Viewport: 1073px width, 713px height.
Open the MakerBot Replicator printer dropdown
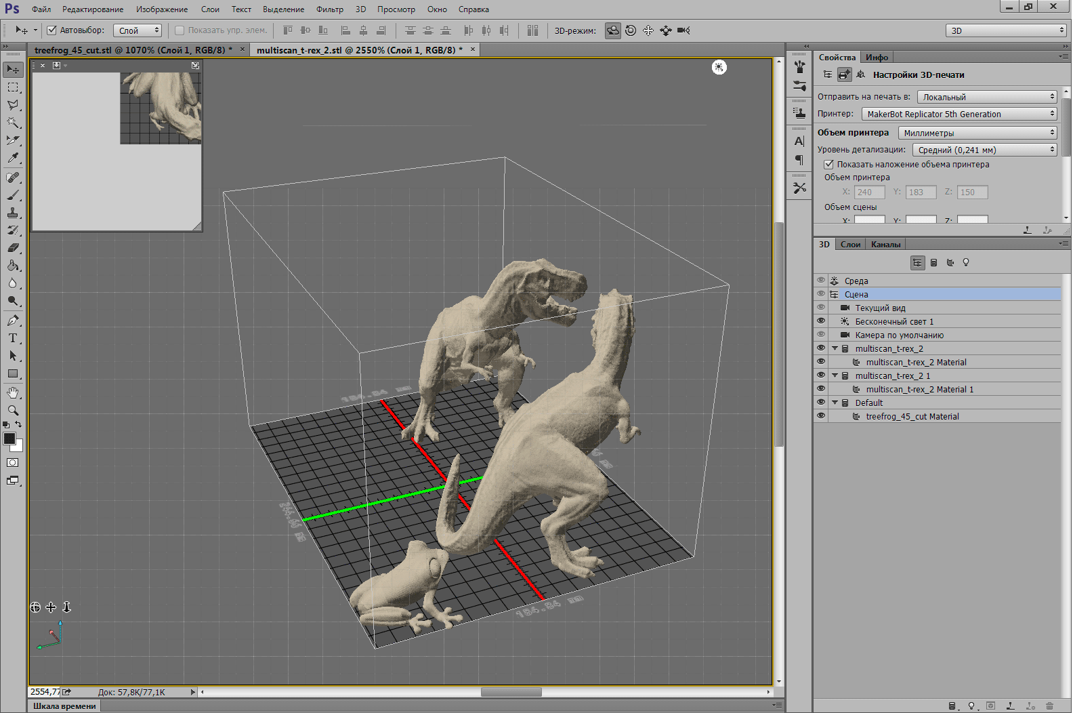tap(959, 115)
